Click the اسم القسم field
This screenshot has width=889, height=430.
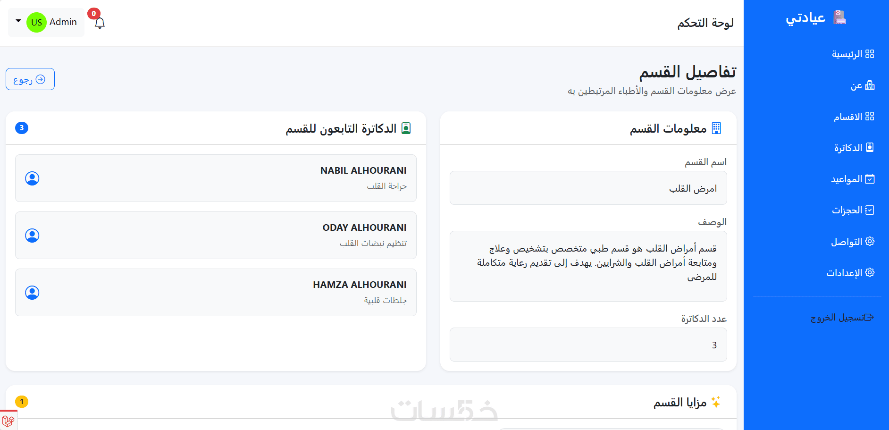point(588,188)
